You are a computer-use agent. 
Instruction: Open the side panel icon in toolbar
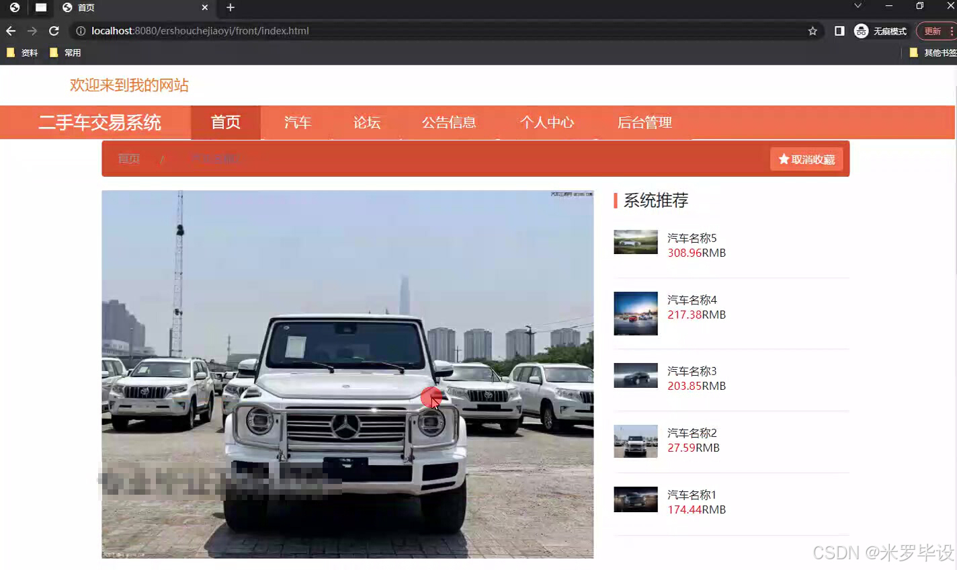click(839, 31)
